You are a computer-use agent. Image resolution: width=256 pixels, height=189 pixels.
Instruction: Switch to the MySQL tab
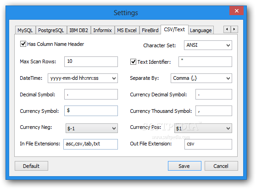tap(25, 30)
